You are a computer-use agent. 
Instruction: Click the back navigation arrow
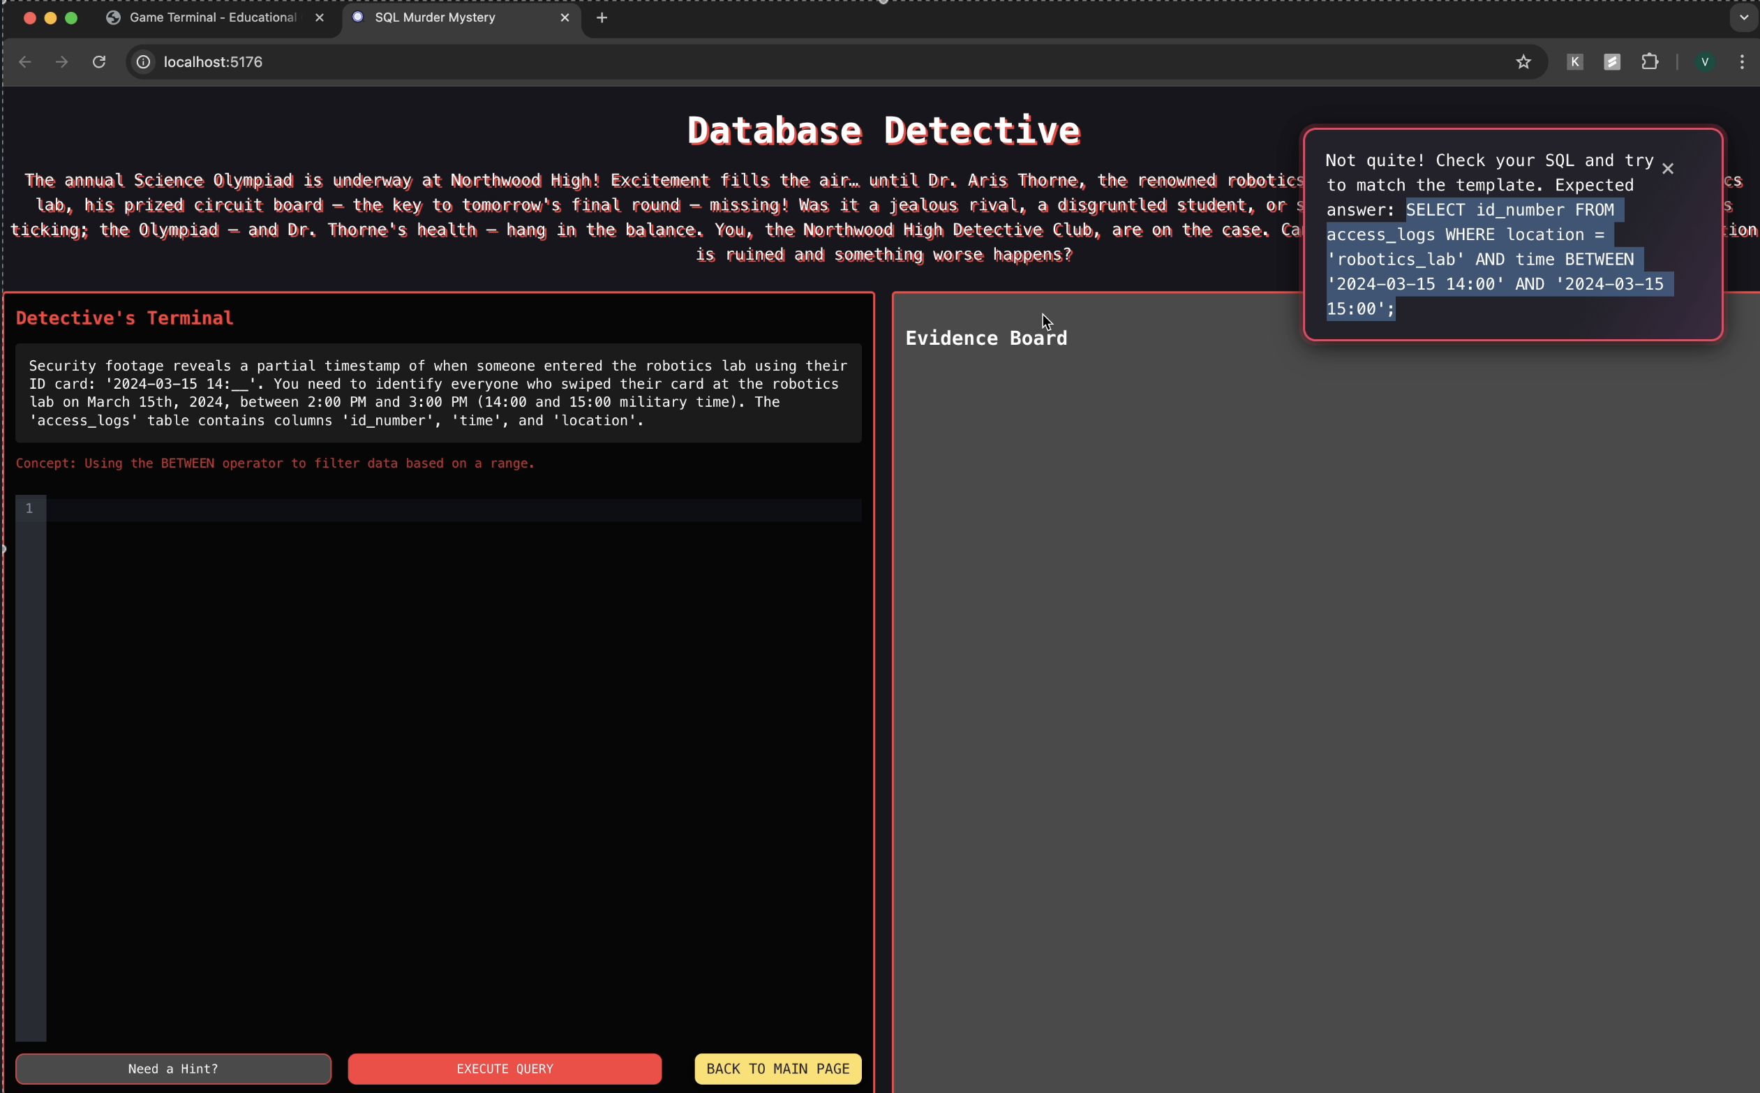[x=24, y=62]
